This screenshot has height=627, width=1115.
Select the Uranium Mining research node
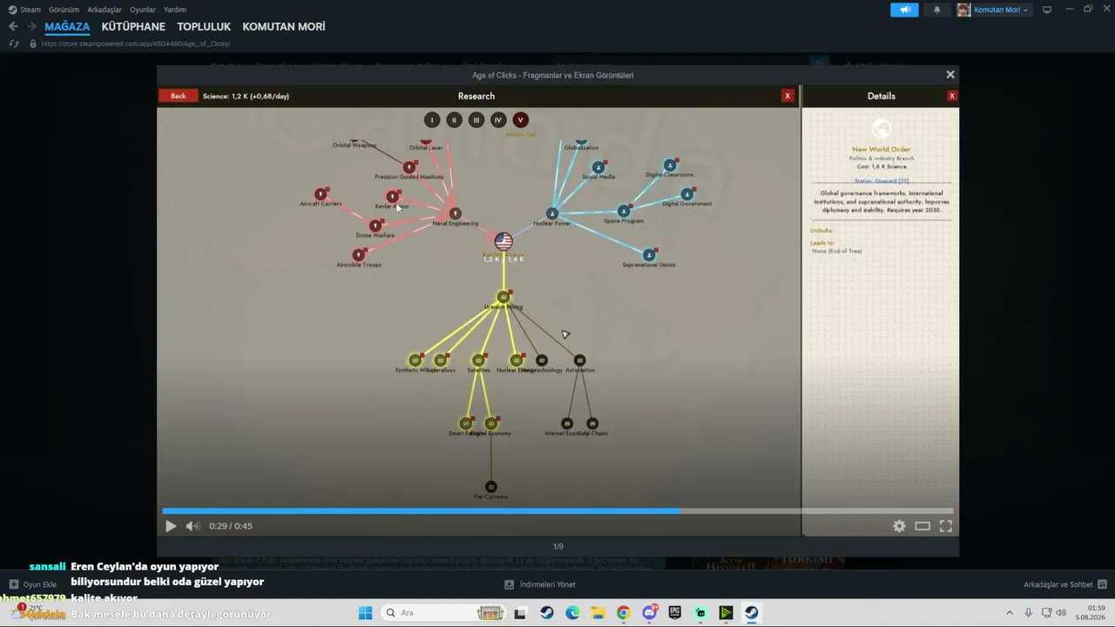[x=503, y=297]
